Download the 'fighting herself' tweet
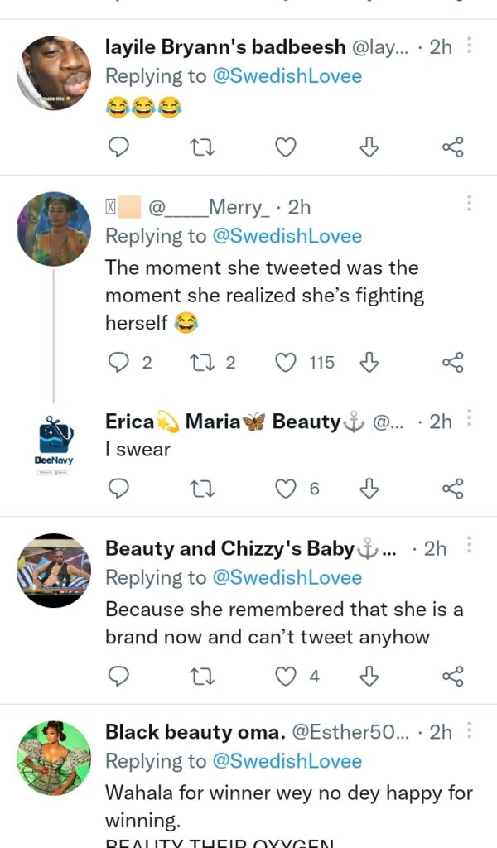This screenshot has height=848, width=497. [x=369, y=362]
